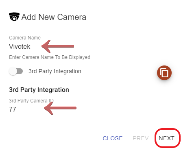Image resolution: width=181 pixels, height=148 pixels.
Task: Click the 'Camera Name' field label
Action: pos(25,37)
